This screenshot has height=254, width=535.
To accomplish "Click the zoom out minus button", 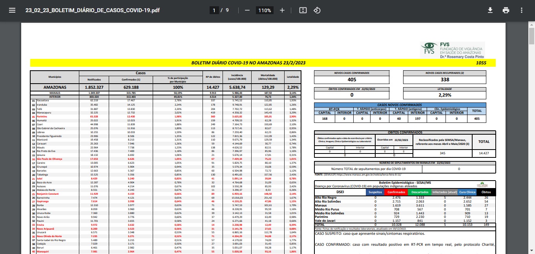I will pyautogui.click(x=247, y=10).
